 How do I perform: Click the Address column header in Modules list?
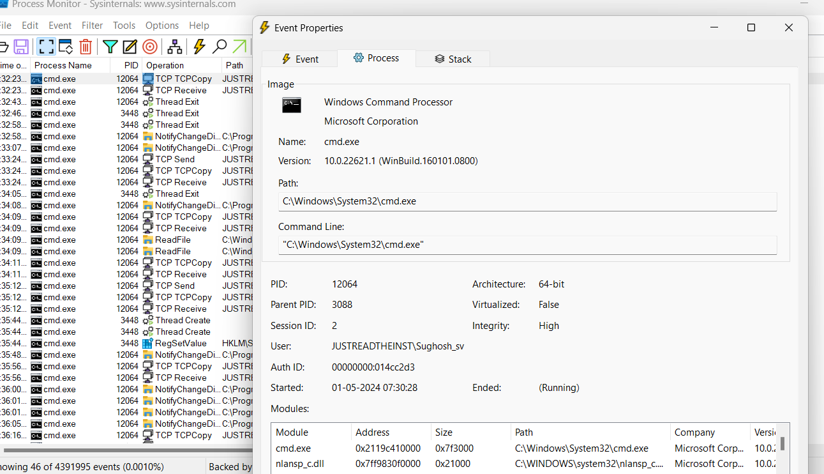pos(391,432)
